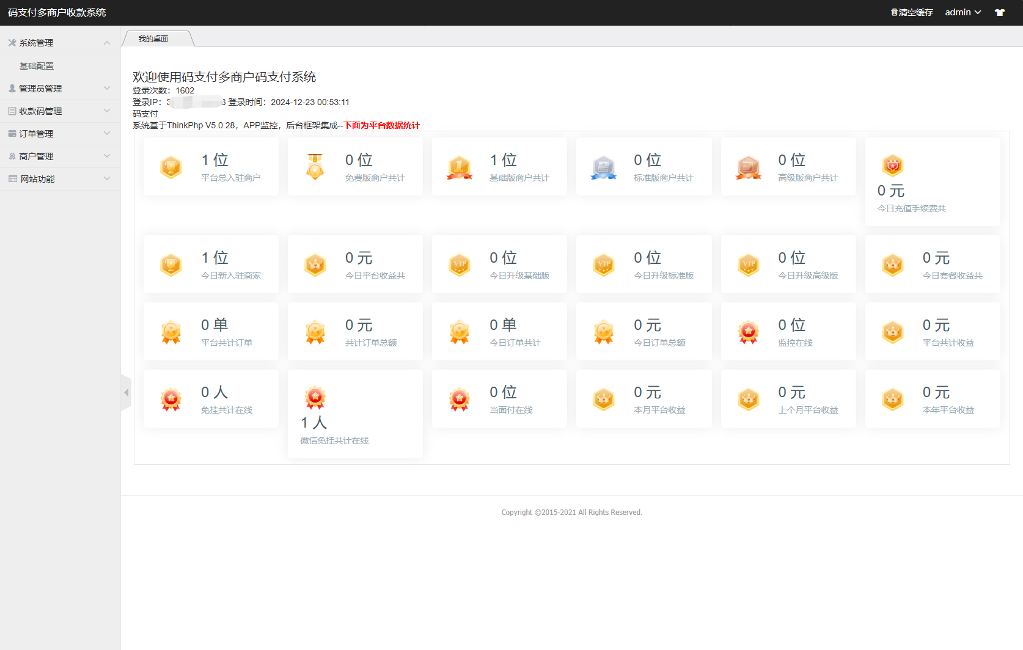1023x650 pixels.
Task: Click the shirt theme icon in top bar
Action: (1000, 12)
